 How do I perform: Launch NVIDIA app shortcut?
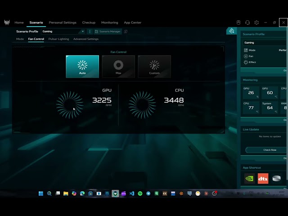[249, 178]
